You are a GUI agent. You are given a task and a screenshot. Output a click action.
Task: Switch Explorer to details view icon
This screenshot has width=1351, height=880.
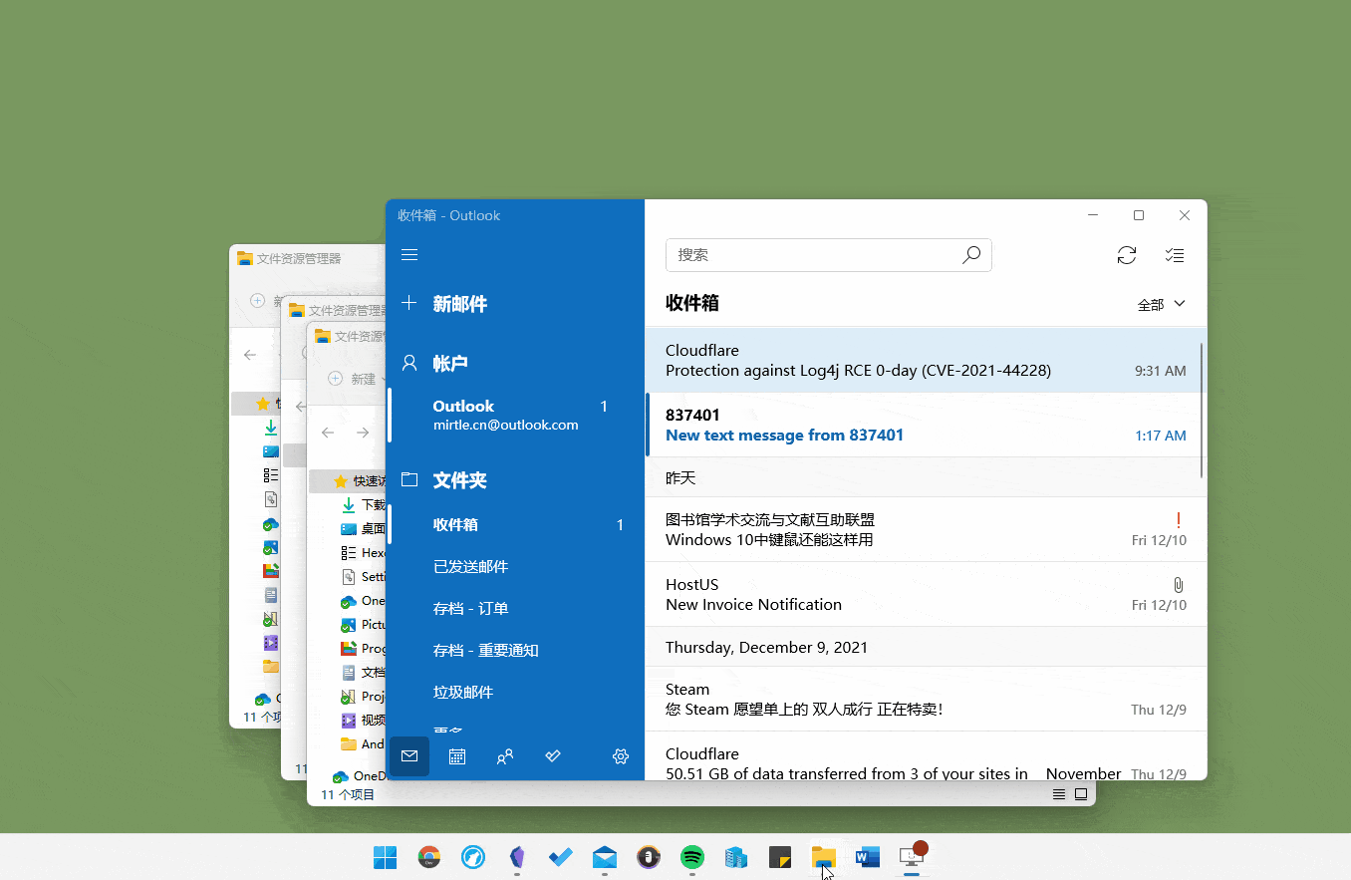click(1059, 794)
